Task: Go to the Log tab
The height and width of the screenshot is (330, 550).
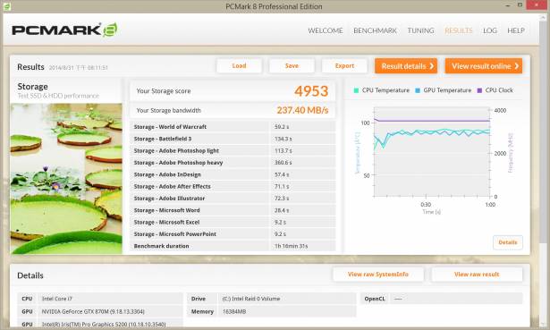Action: 490,31
